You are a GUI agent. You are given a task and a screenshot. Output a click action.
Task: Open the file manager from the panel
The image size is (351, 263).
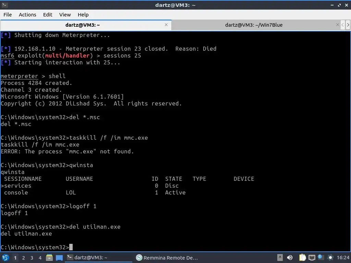(x=49, y=258)
